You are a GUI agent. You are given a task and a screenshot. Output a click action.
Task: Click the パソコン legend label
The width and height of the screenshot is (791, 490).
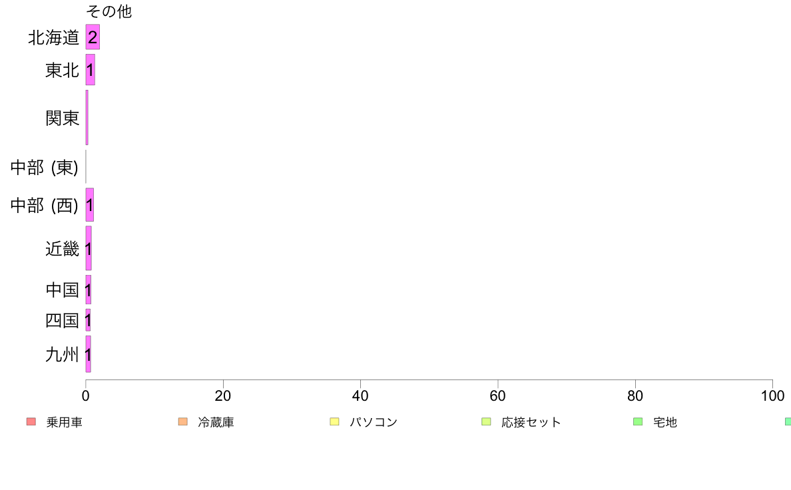(x=374, y=422)
